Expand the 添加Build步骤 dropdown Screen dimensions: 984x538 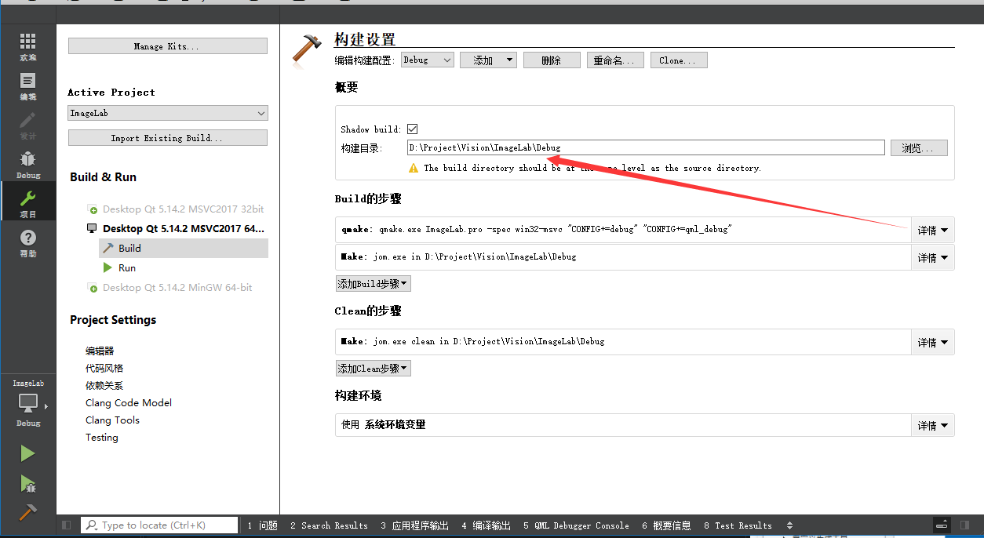(x=373, y=283)
